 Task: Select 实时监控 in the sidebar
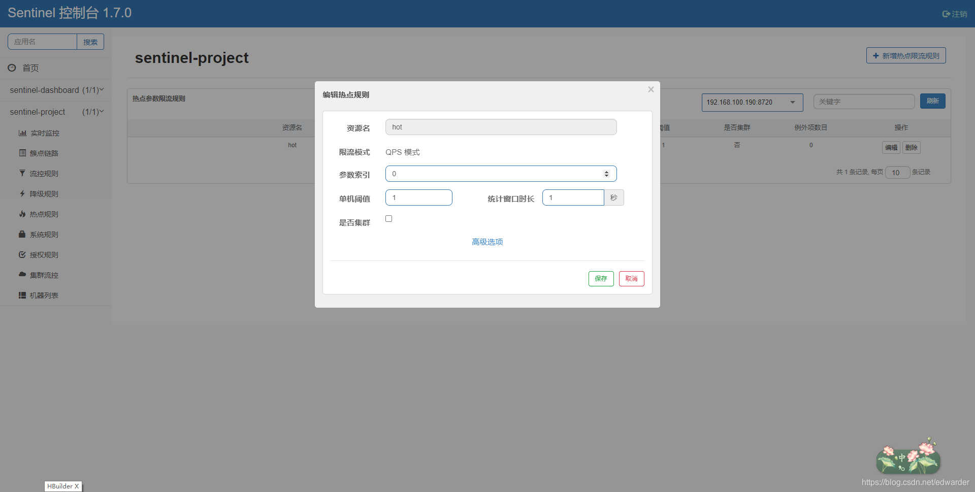pos(44,133)
